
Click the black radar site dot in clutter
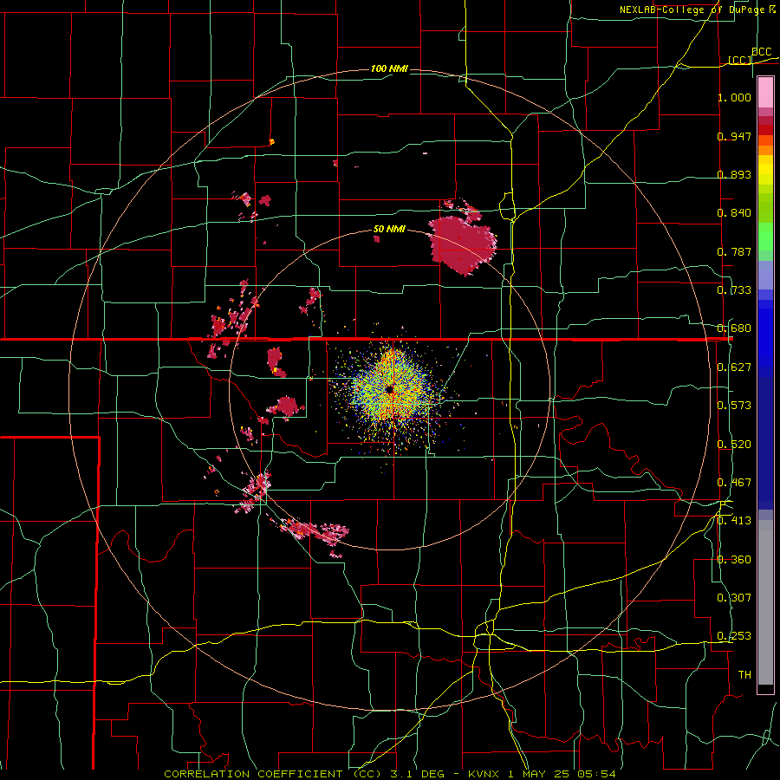pos(389,389)
